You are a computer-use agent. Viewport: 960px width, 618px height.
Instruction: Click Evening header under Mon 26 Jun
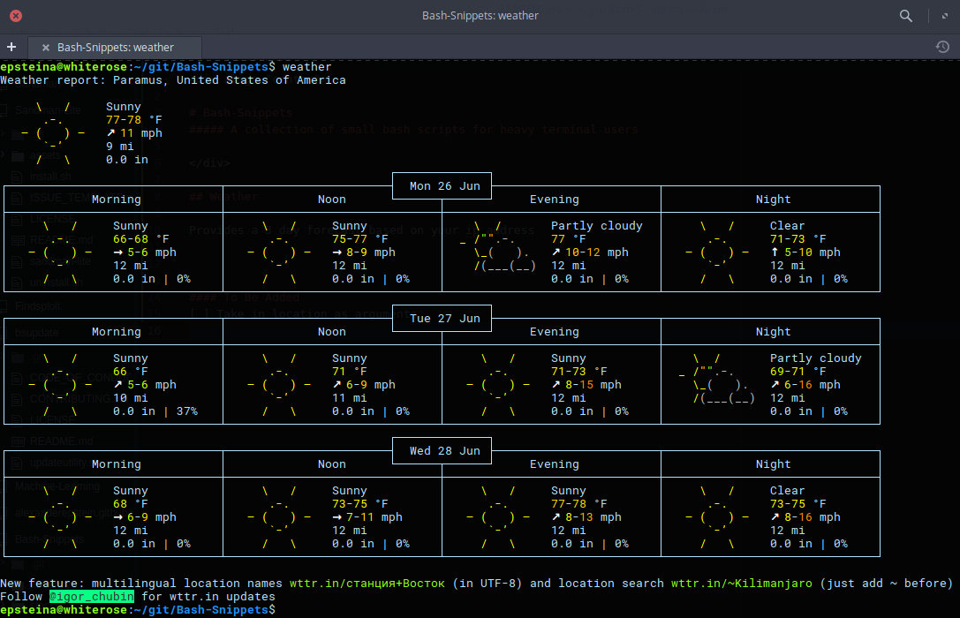[554, 200]
